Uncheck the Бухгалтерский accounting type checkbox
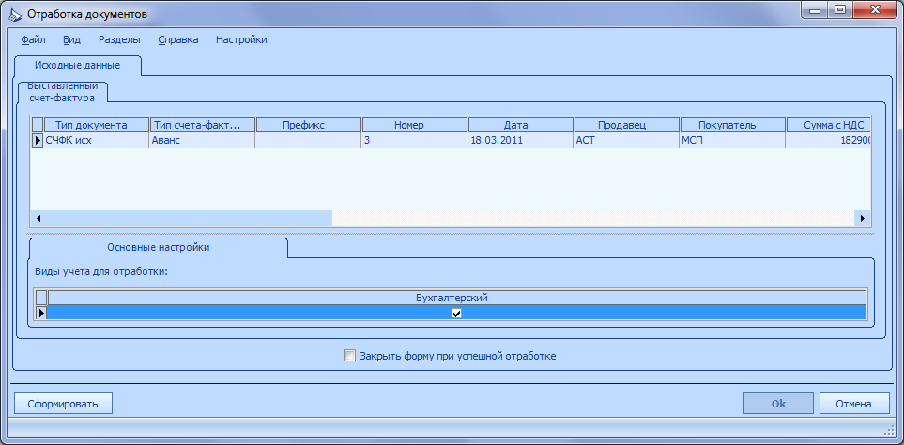904x445 pixels. coord(456,313)
